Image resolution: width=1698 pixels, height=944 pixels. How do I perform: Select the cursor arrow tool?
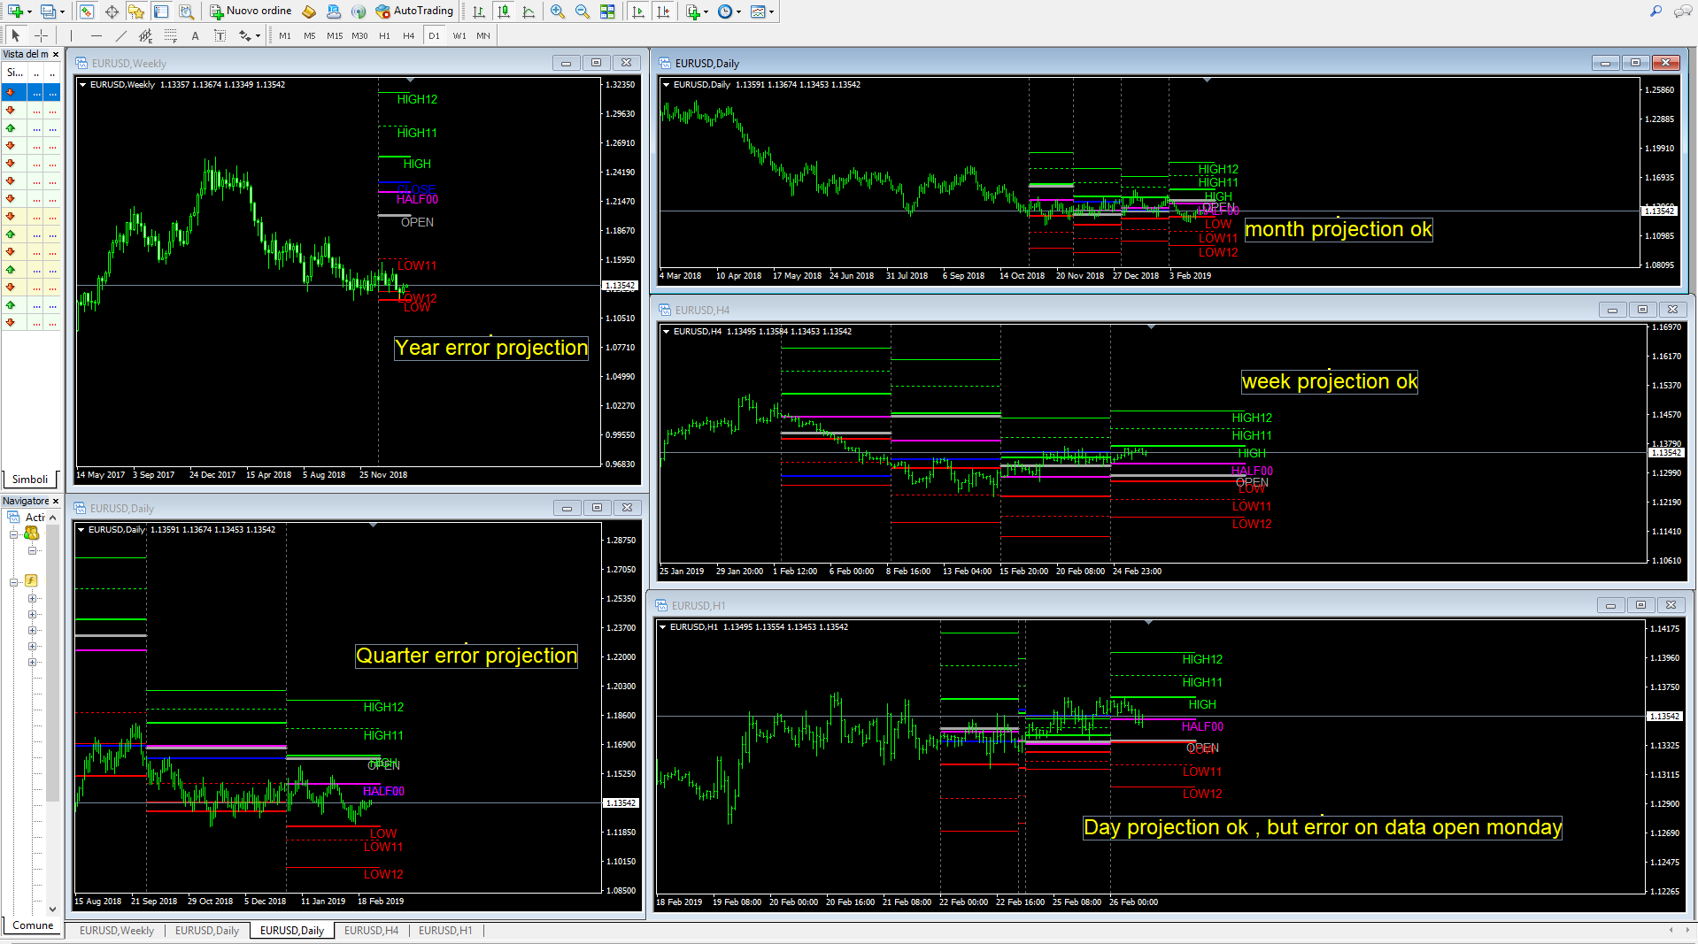click(x=15, y=35)
